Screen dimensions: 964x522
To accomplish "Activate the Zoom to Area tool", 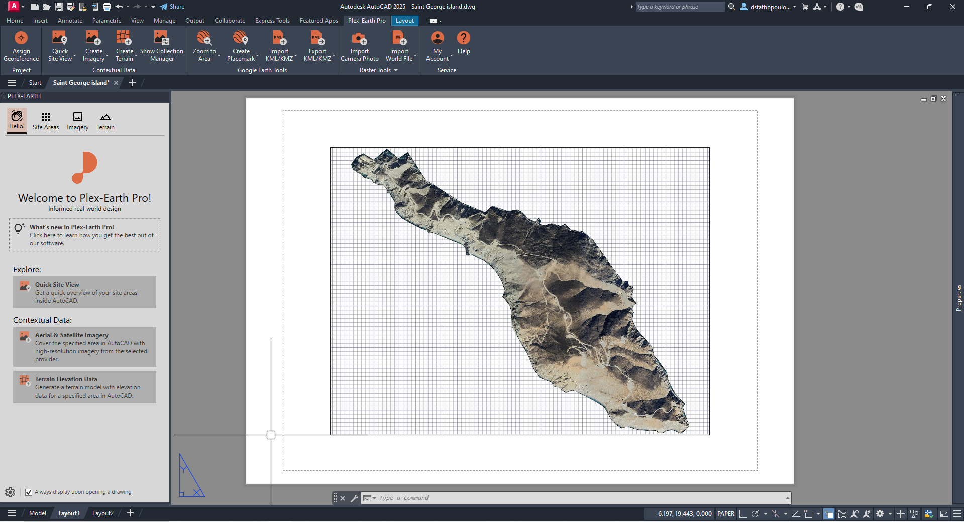I will (204, 46).
